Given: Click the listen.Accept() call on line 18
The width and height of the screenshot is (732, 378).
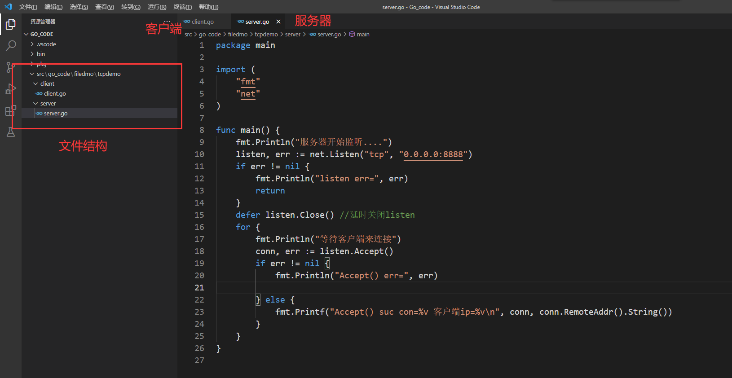Looking at the screenshot, I should (x=357, y=251).
